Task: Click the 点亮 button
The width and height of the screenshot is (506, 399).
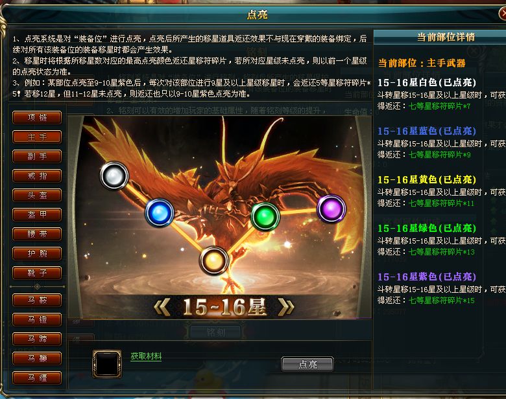Action: [x=307, y=365]
